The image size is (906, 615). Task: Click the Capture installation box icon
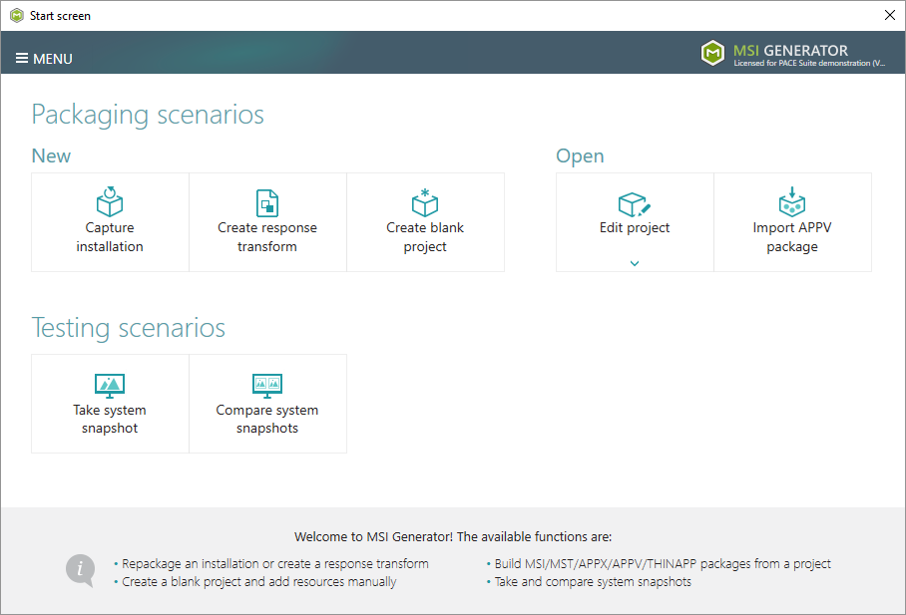click(109, 201)
